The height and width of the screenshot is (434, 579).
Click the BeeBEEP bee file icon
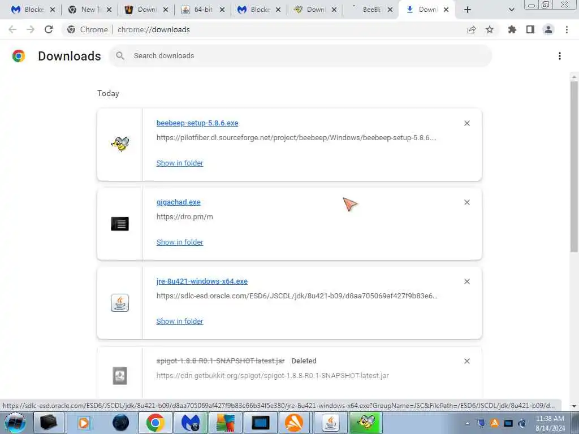120,144
